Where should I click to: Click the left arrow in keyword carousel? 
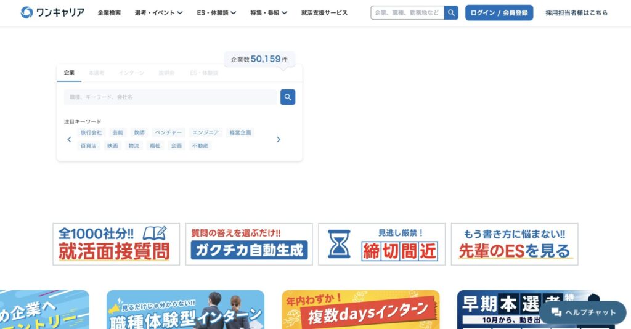click(69, 139)
